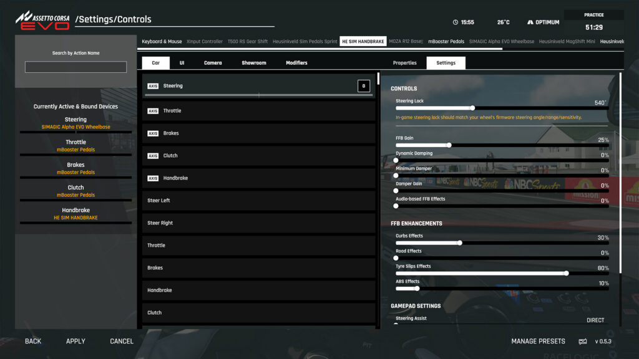639x359 pixels.
Task: Open the Properties tab
Action: [404, 63]
